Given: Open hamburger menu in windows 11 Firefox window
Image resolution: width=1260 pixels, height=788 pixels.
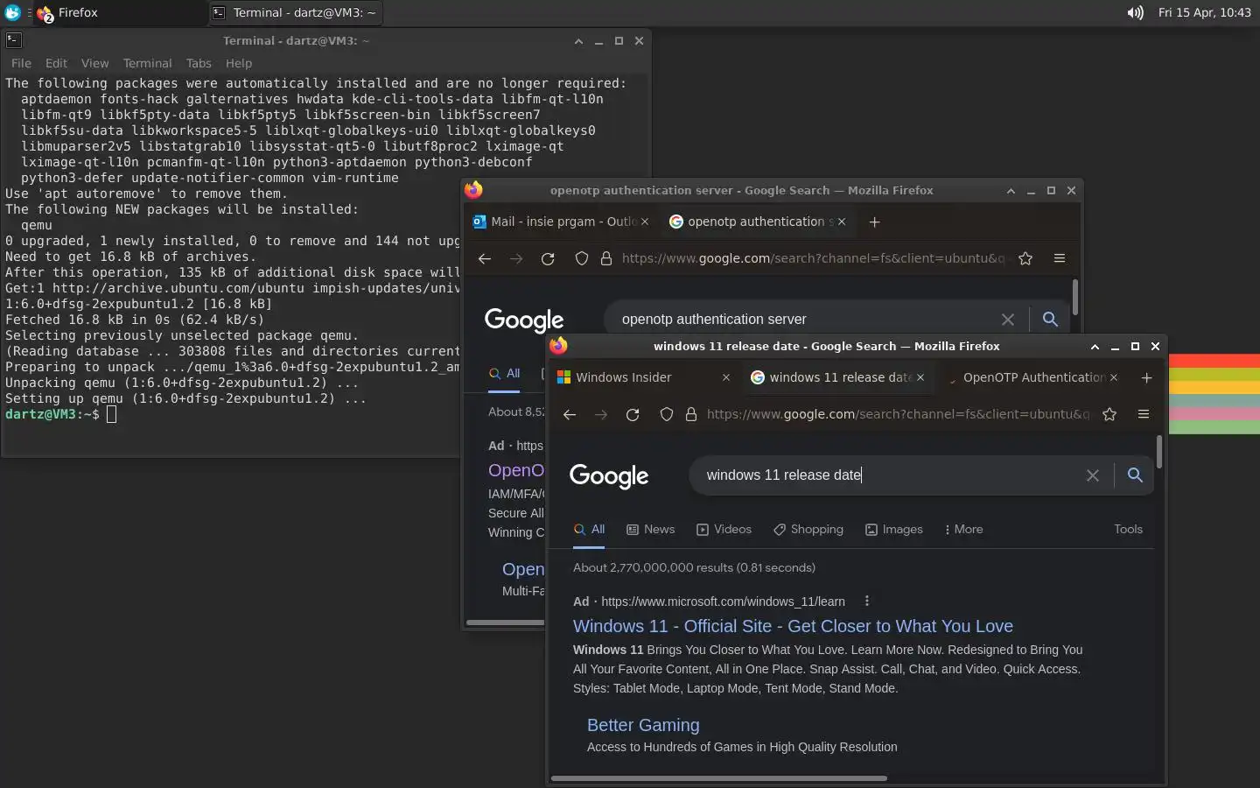Looking at the screenshot, I should [1144, 414].
